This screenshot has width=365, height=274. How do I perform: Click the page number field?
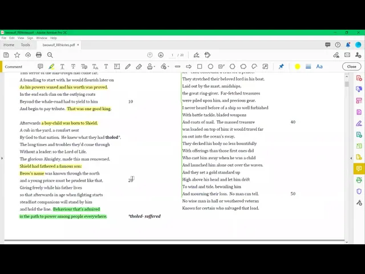point(172,55)
